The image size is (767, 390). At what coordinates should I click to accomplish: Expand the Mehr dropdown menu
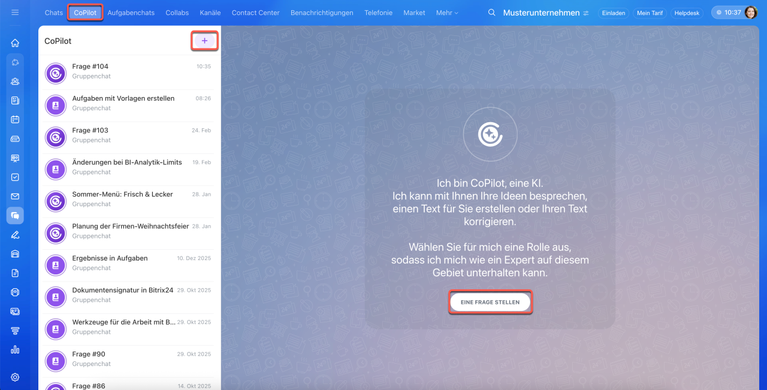click(447, 13)
